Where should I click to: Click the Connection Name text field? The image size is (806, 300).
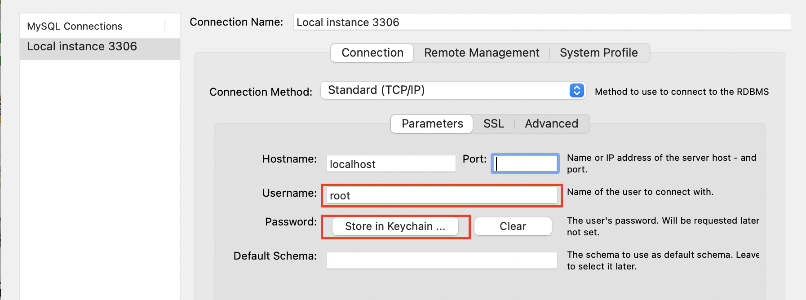click(541, 22)
